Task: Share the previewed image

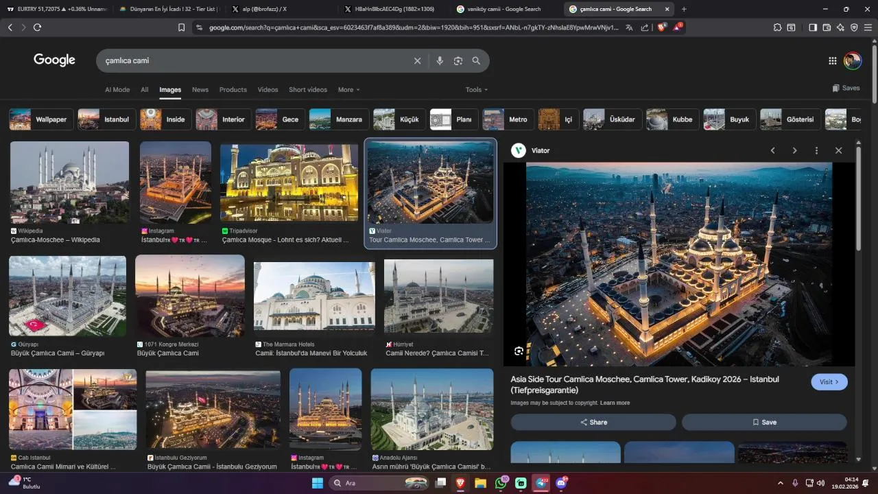Action: click(594, 423)
